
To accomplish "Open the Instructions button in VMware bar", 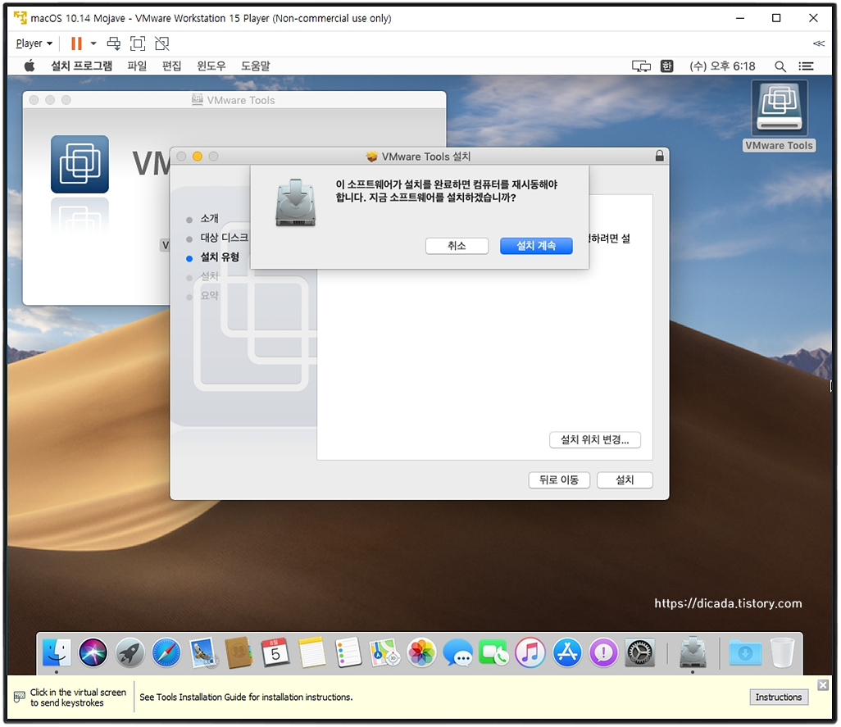I will pos(778,697).
